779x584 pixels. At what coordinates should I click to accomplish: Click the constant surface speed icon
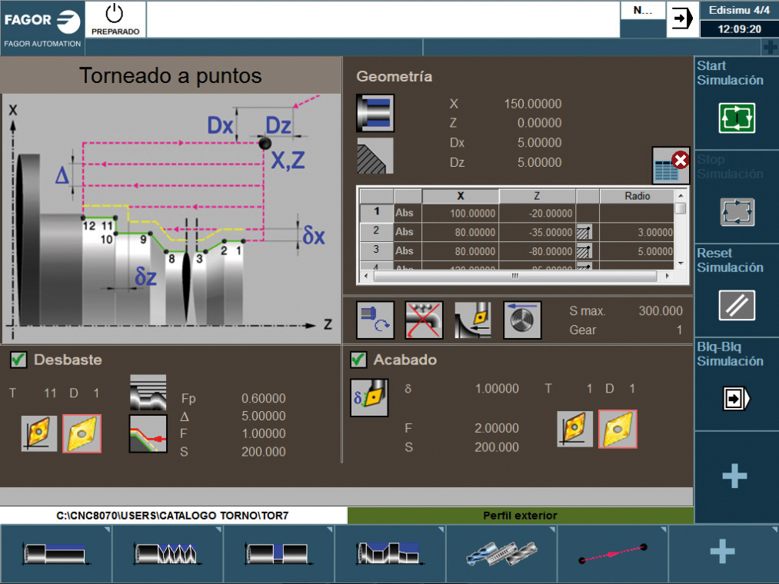[522, 320]
